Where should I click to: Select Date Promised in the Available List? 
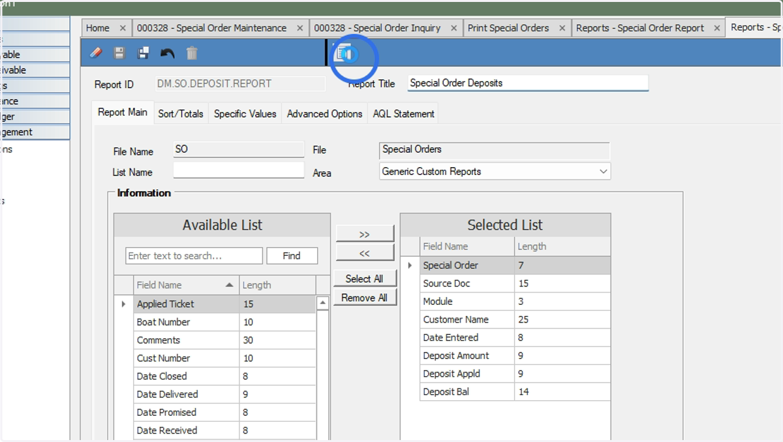click(x=187, y=413)
